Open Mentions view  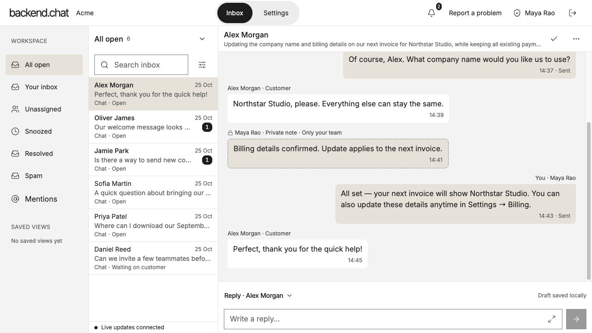tap(44, 199)
